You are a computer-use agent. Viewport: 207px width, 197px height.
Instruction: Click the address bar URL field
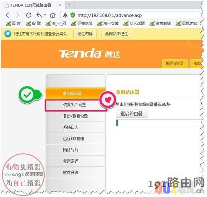[131, 15]
